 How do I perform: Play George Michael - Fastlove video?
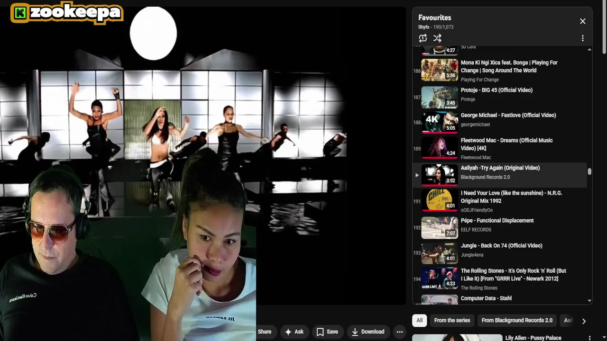tap(508, 115)
